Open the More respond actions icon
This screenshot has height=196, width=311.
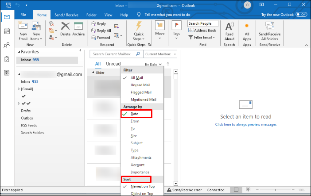118,35
